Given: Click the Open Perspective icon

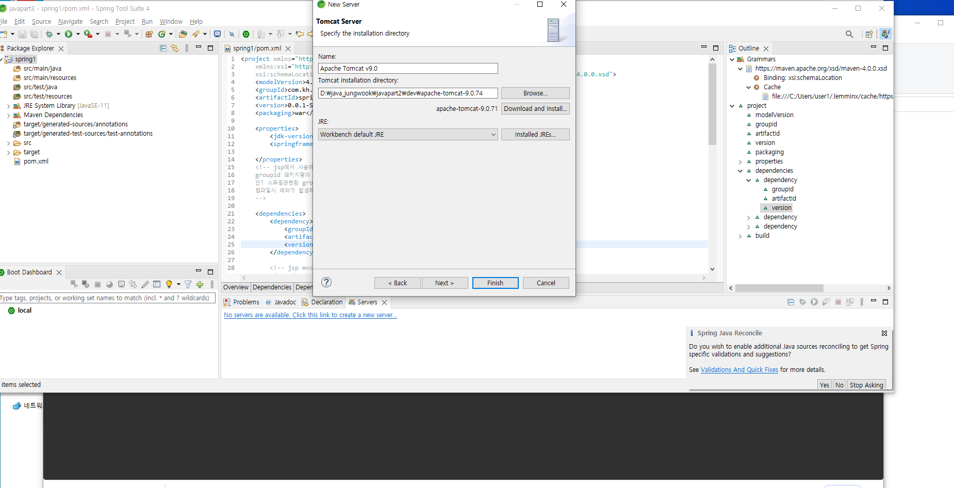Looking at the screenshot, I should coord(869,34).
